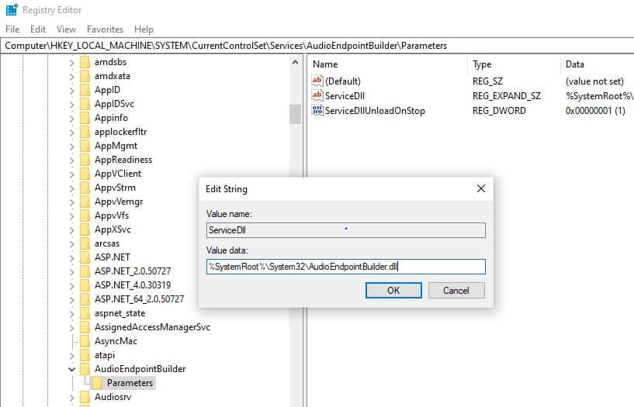Click the Registry Editor app icon
This screenshot has width=634, height=407.
[12, 9]
